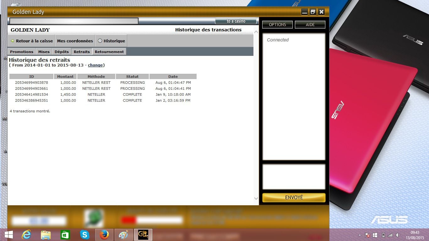The height and width of the screenshot is (241, 429).
Task: Focus the chat message input box
Action: pos(294,177)
